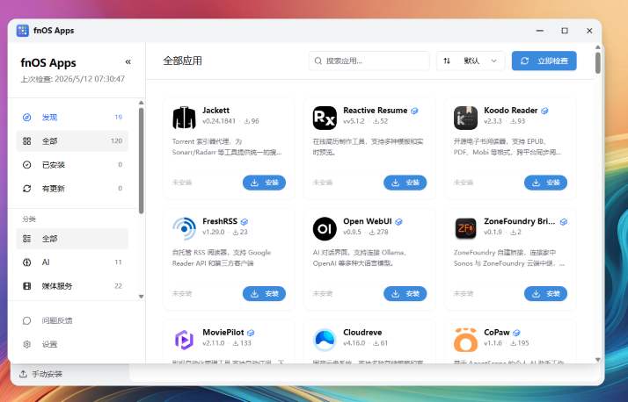Select the 媒体服务 category
Viewport: 628px width, 402px height.
click(x=72, y=286)
